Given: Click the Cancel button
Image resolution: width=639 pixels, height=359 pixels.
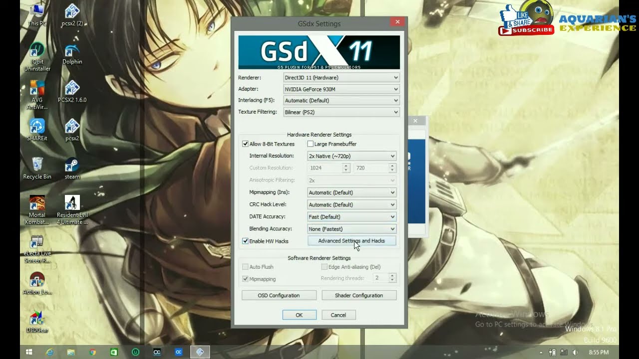Looking at the screenshot, I should click(338, 315).
